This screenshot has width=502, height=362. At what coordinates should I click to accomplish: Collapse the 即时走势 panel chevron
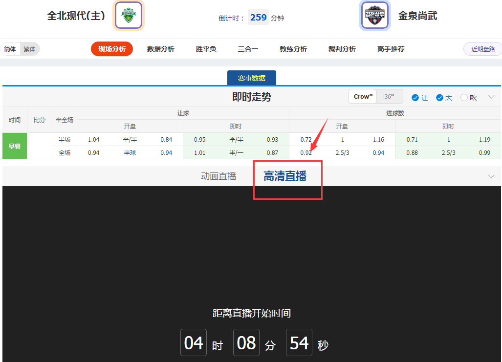(x=491, y=97)
